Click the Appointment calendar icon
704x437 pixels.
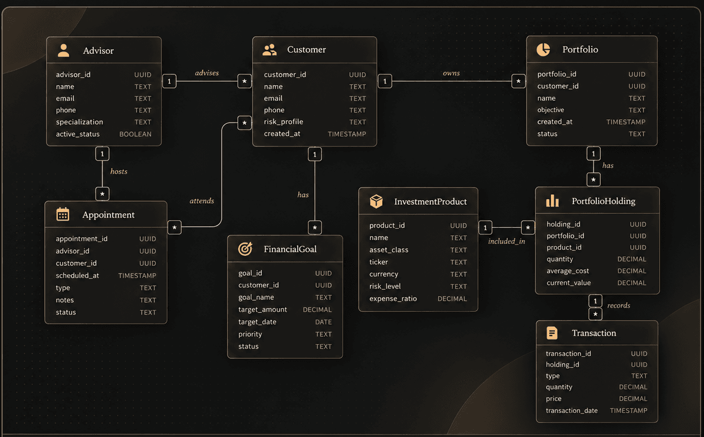63,214
